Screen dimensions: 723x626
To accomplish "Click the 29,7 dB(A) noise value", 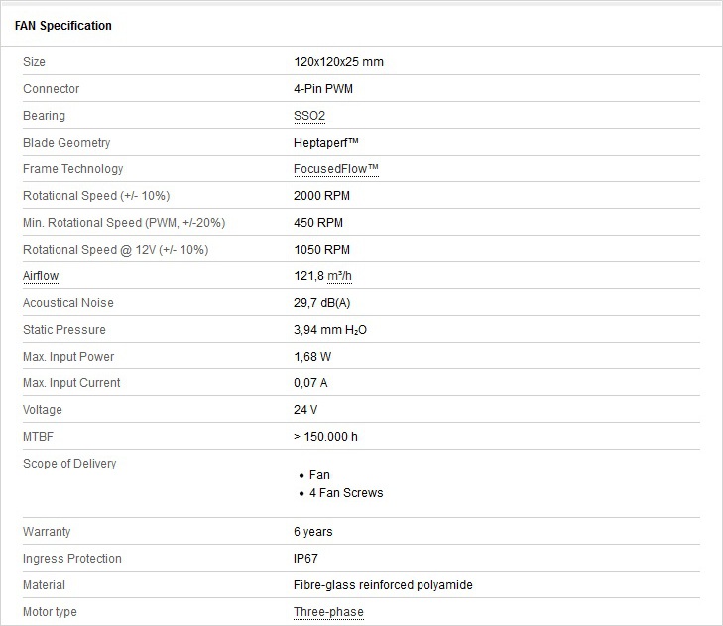I will 322,303.
